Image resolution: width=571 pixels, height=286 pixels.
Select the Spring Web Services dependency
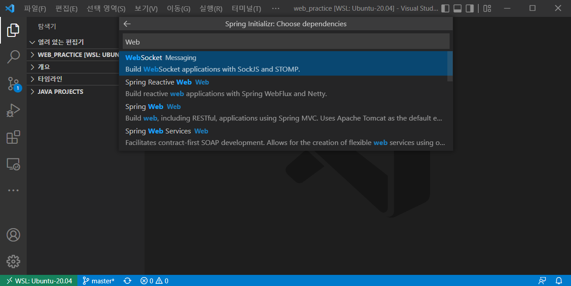283,137
